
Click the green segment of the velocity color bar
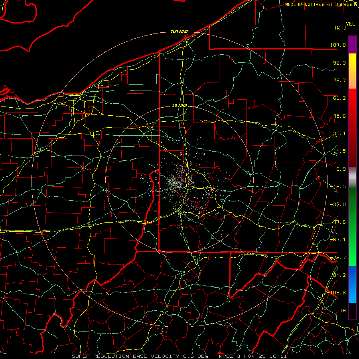coord(352,227)
